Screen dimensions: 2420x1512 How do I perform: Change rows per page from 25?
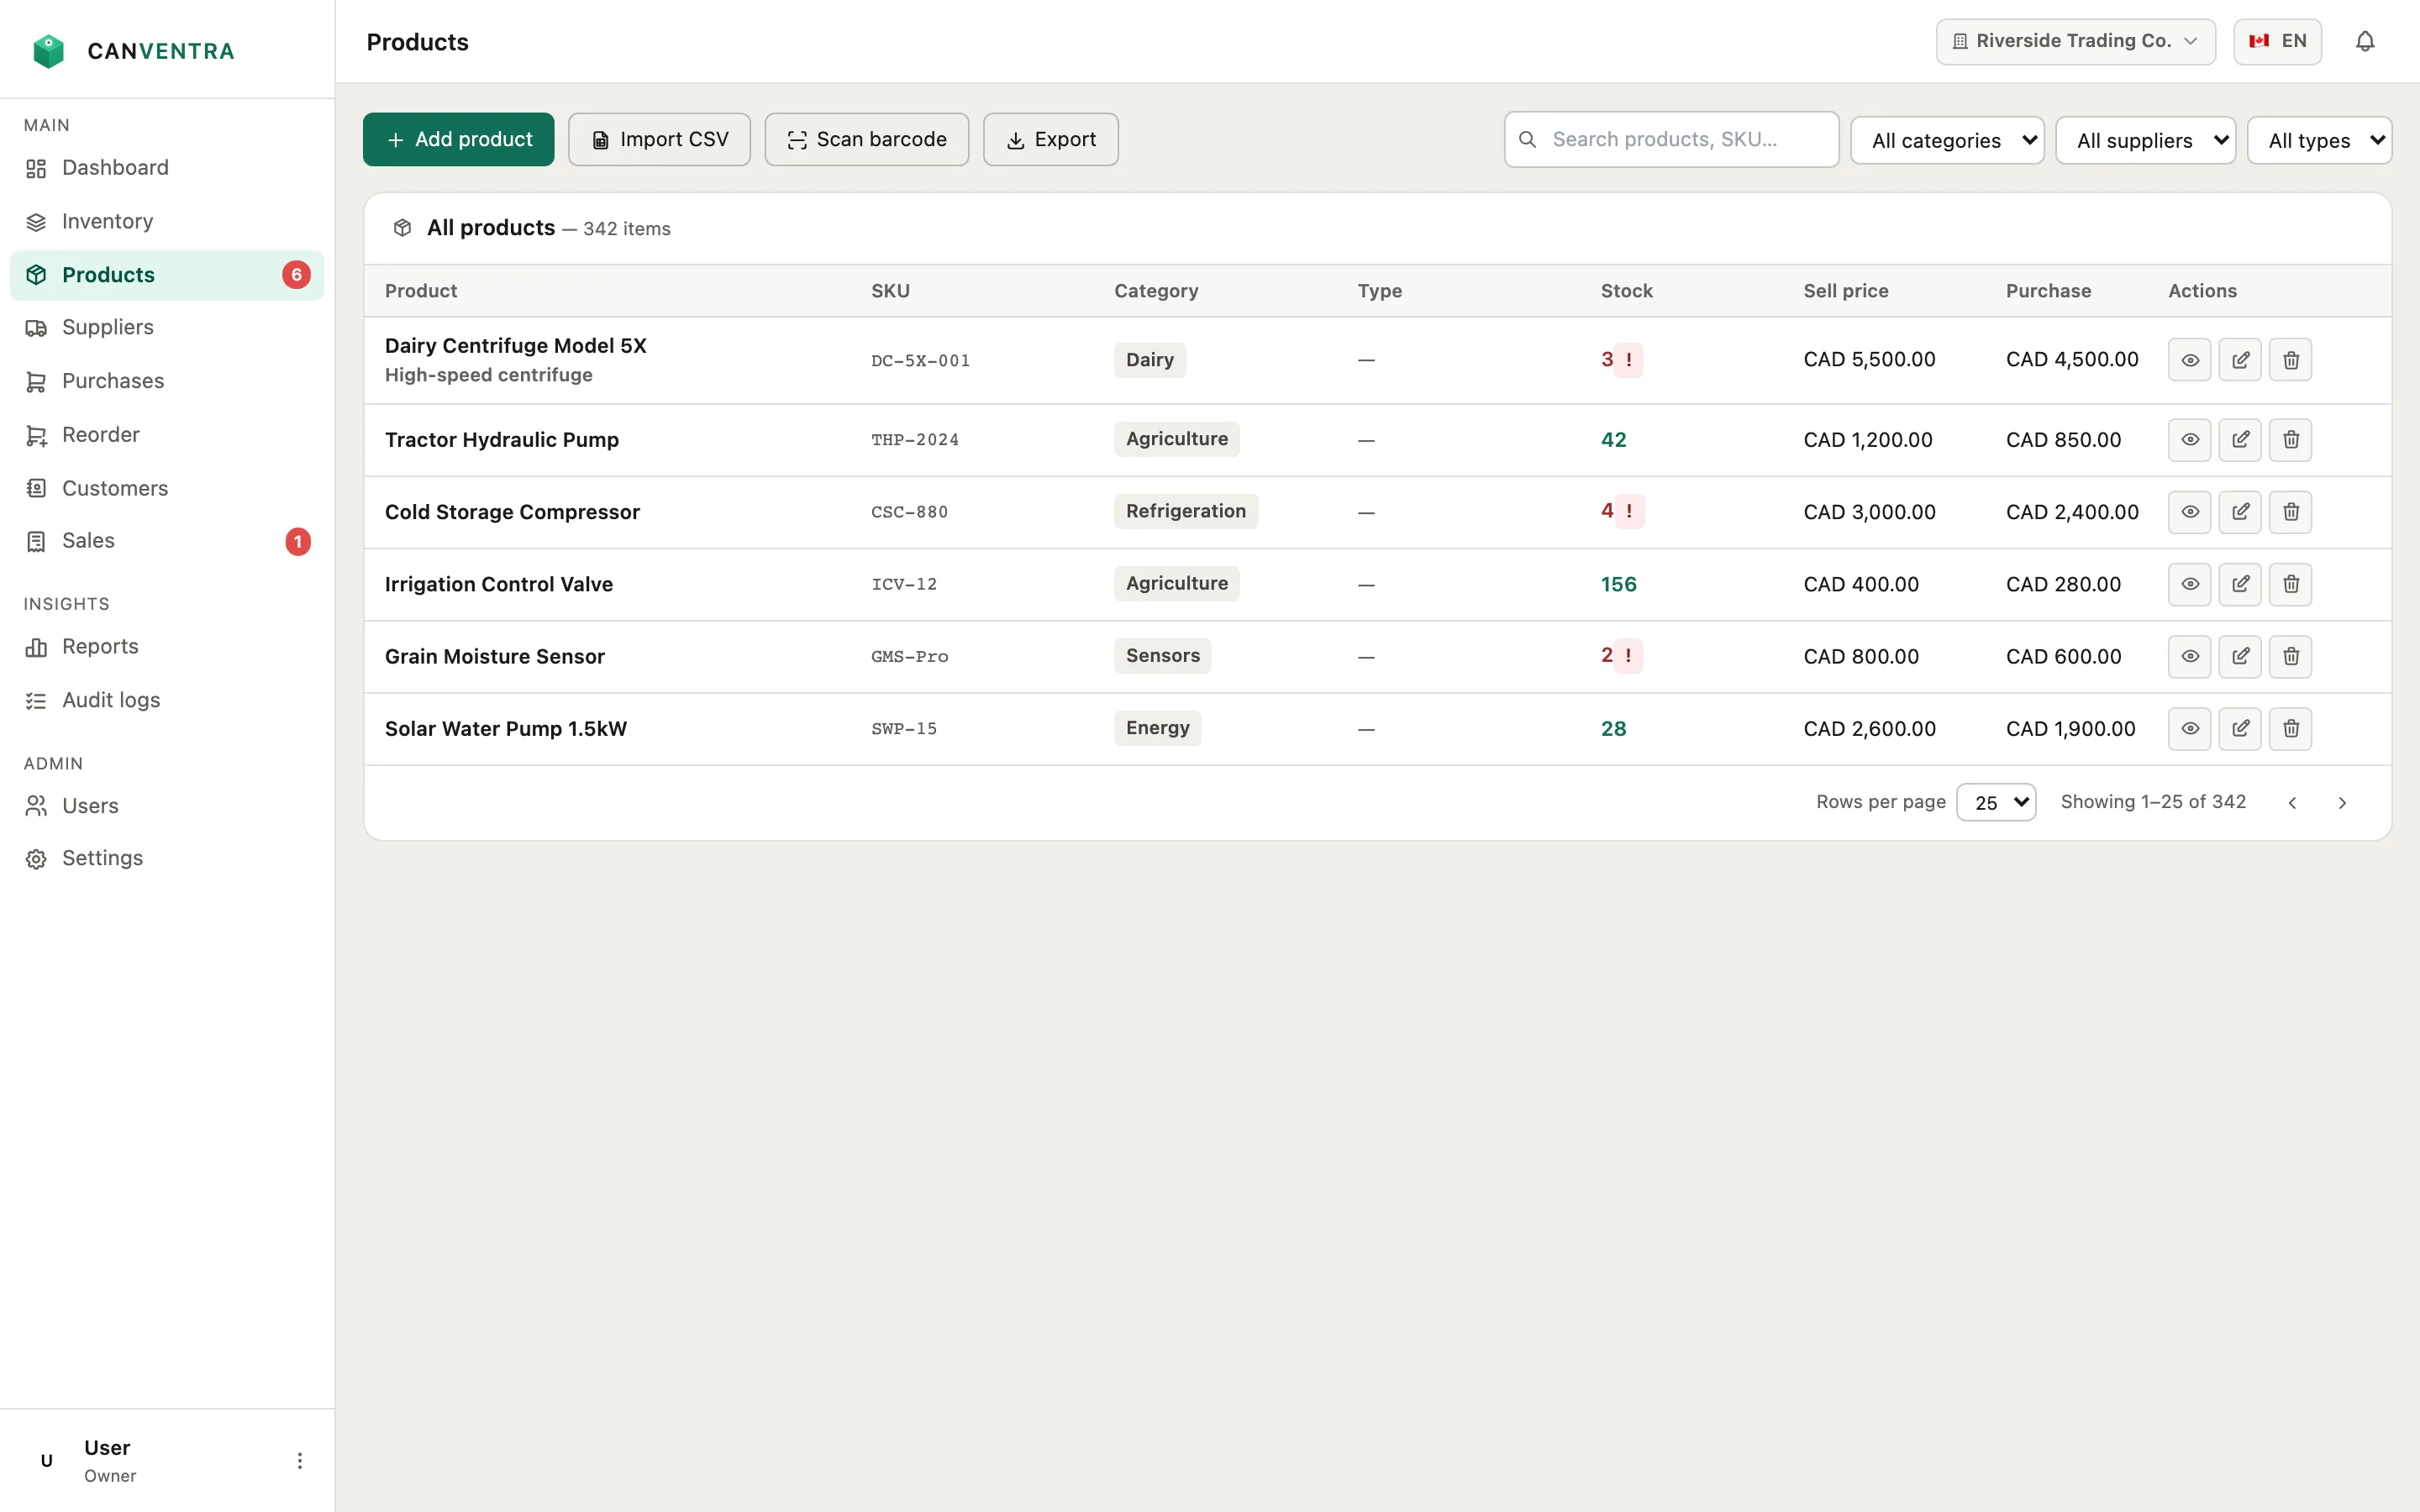click(1995, 802)
